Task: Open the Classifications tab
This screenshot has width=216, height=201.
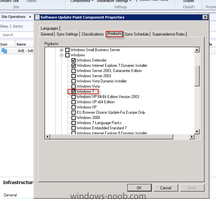Action: pyautogui.click(x=93, y=34)
